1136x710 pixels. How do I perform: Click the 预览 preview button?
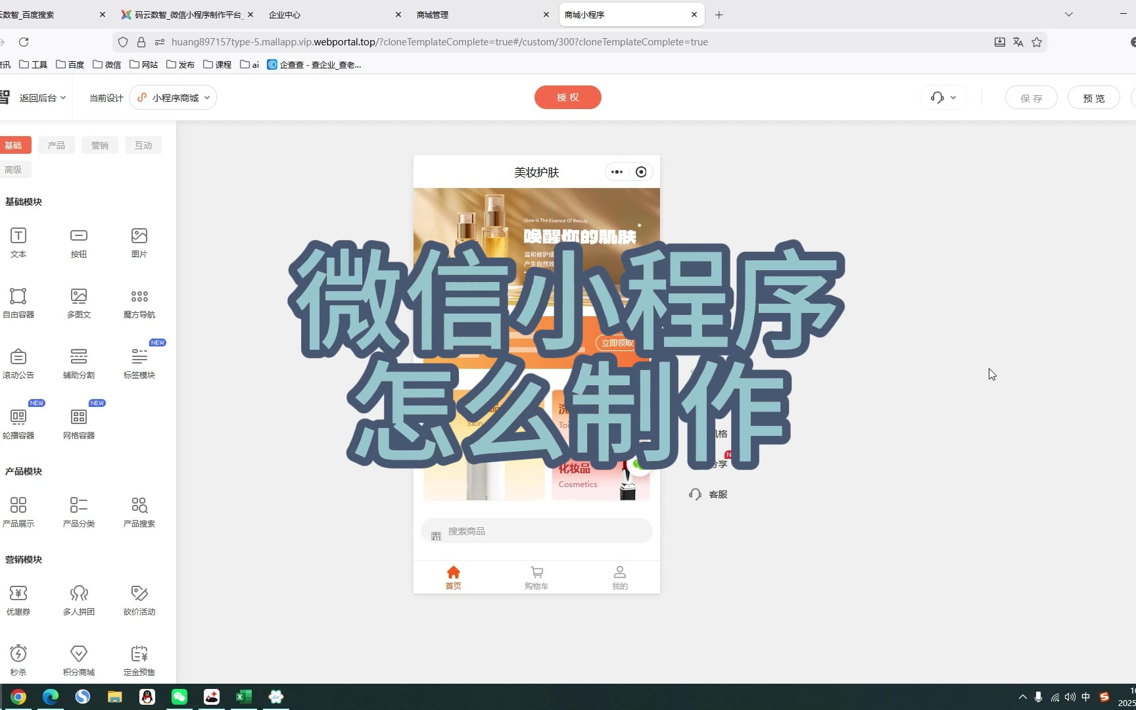1094,98
